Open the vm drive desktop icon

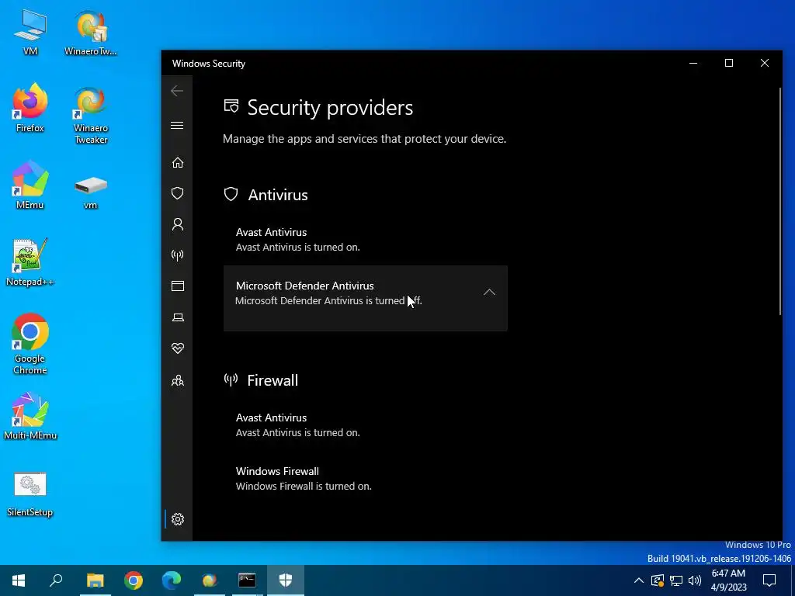pos(91,192)
